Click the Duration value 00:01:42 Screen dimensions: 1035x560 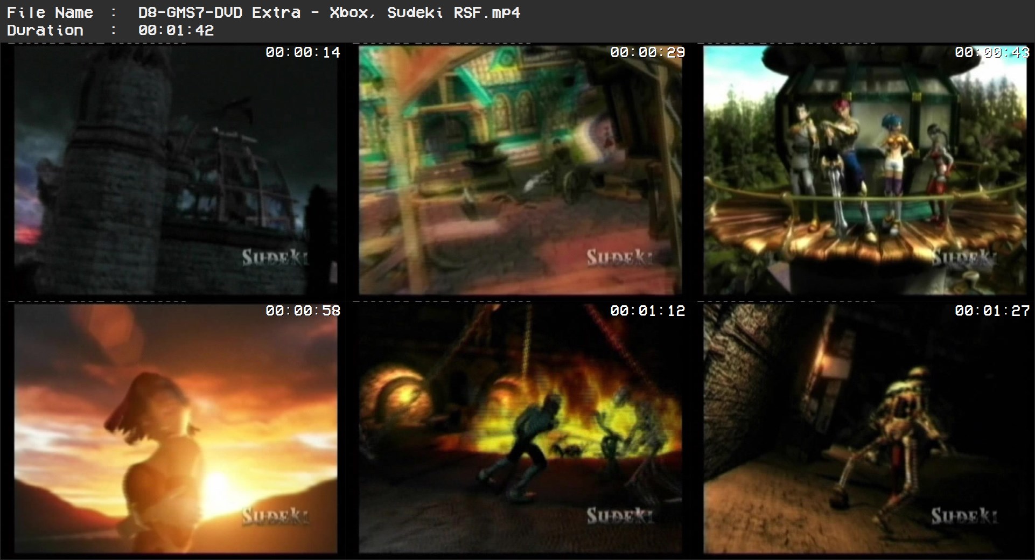(x=176, y=30)
